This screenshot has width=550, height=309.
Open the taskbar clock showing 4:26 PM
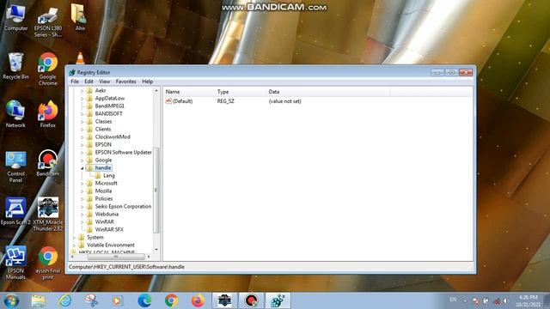tap(528, 301)
